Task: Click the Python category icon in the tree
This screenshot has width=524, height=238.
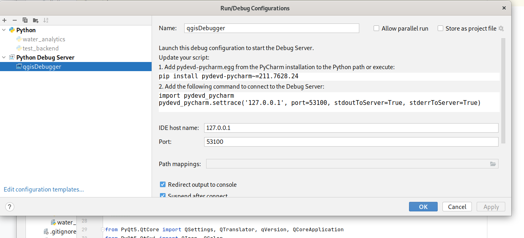Action: point(12,30)
